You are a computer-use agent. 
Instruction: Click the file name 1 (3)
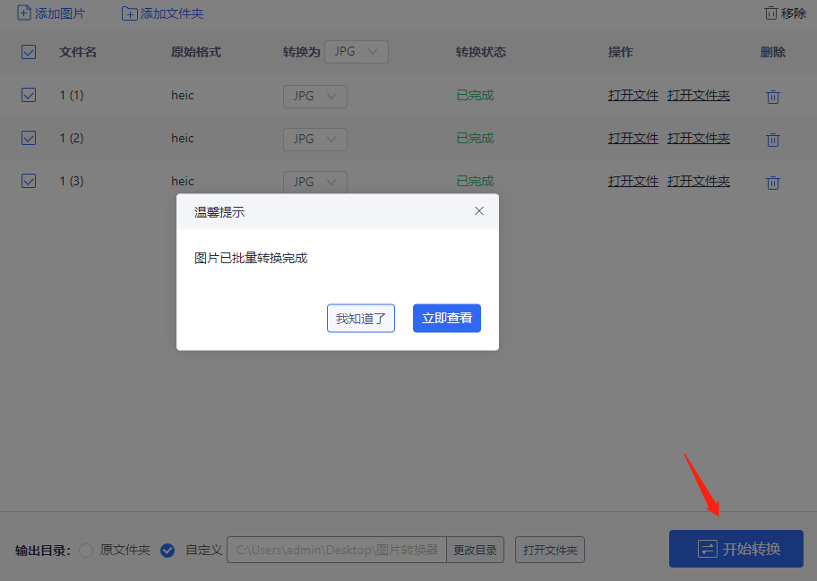pos(72,181)
